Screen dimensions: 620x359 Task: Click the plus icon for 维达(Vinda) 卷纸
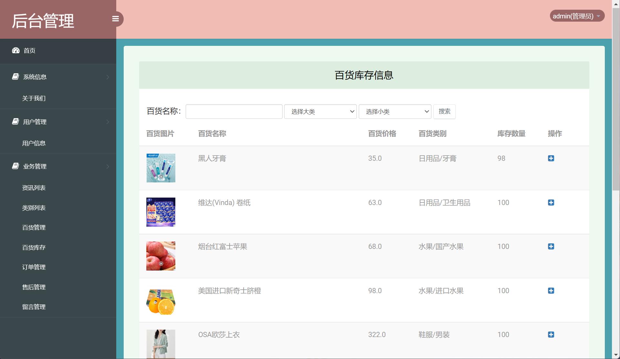pyautogui.click(x=551, y=202)
